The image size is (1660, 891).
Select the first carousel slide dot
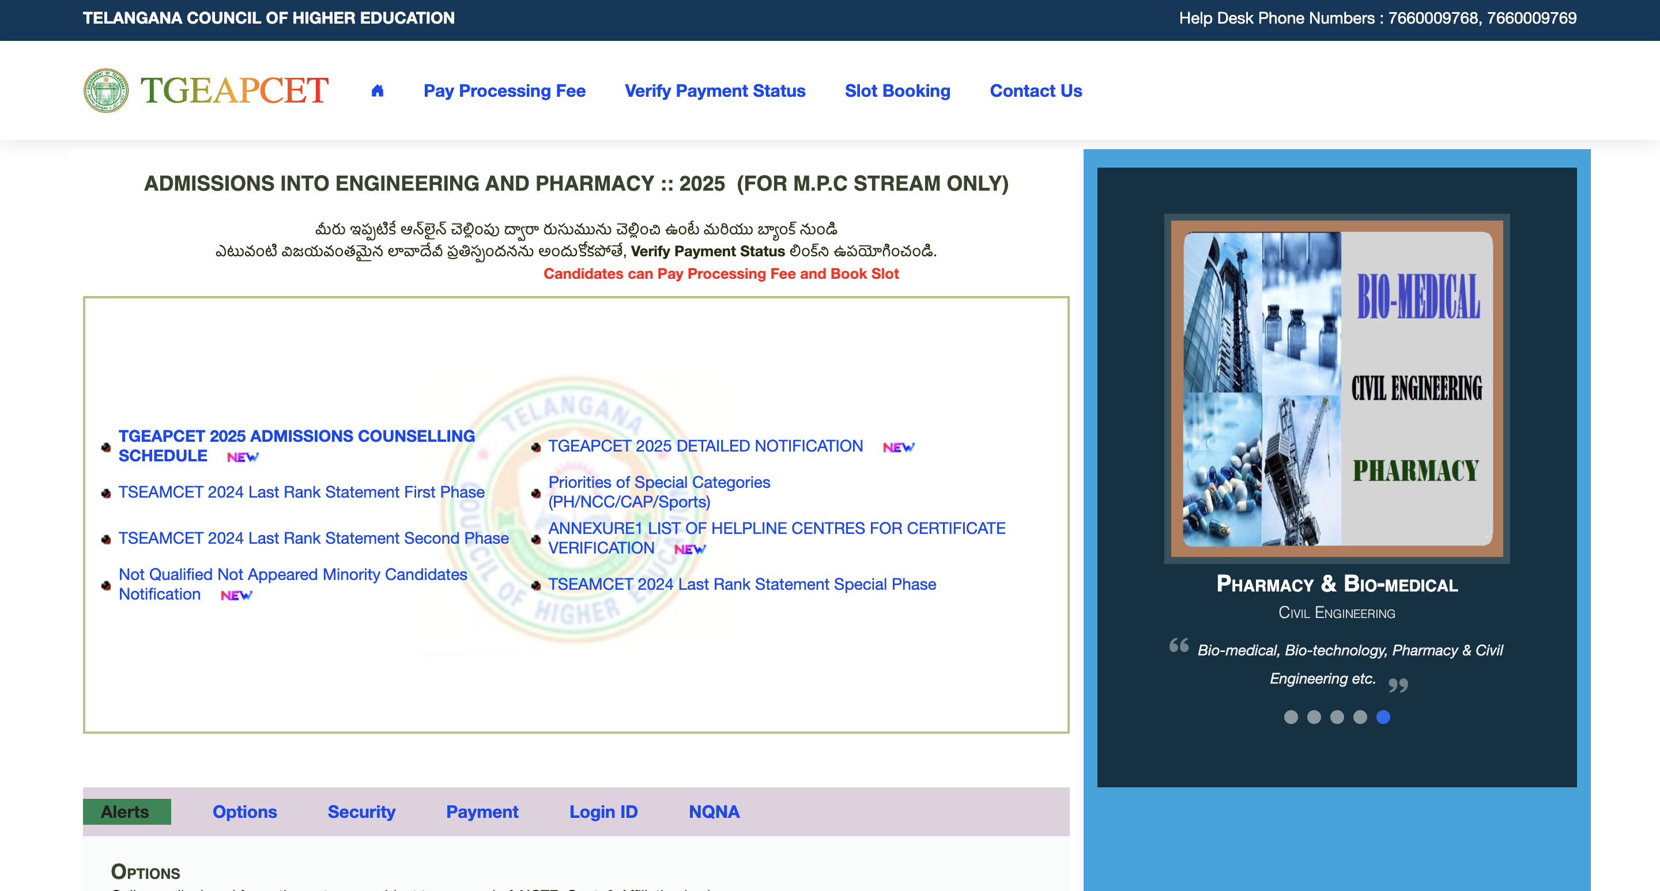[1291, 716]
